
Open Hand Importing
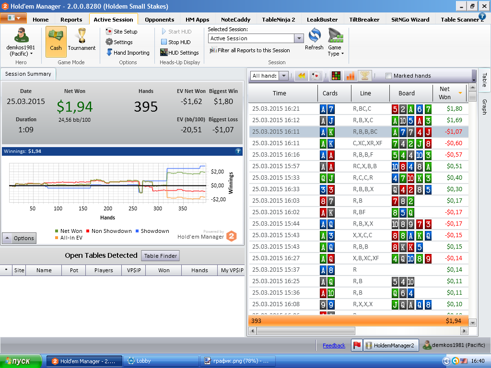pos(128,53)
